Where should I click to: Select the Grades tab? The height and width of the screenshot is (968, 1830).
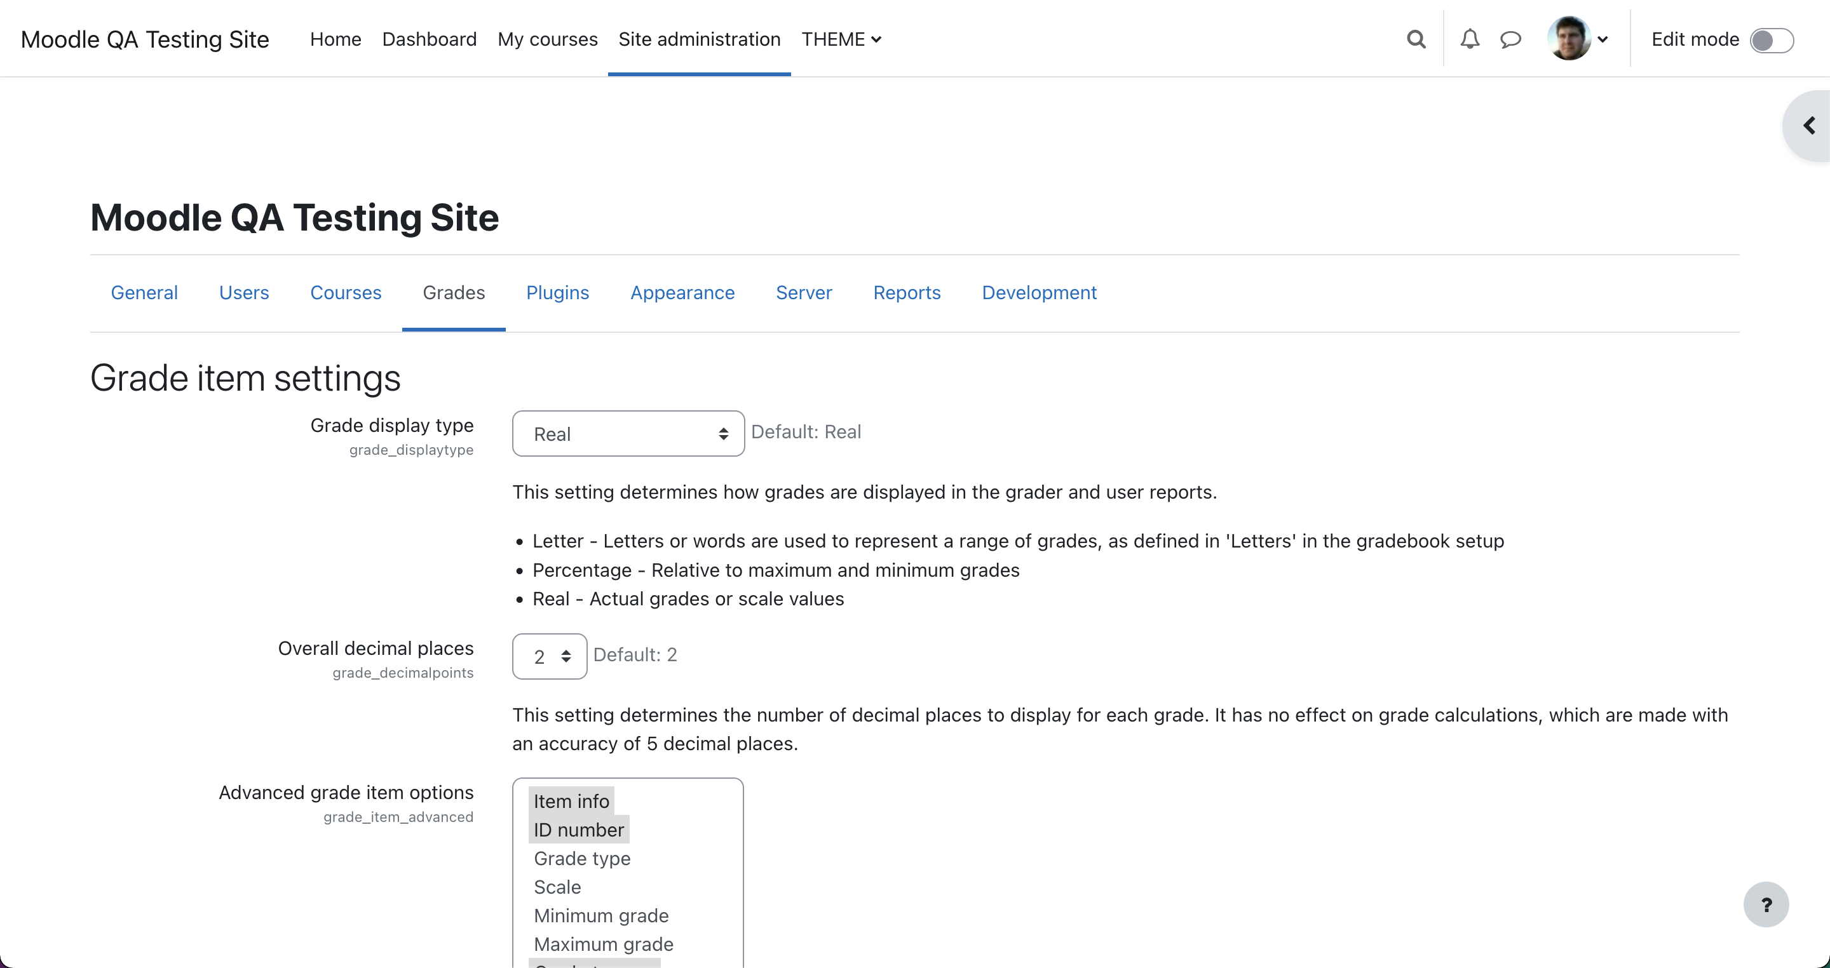453,293
